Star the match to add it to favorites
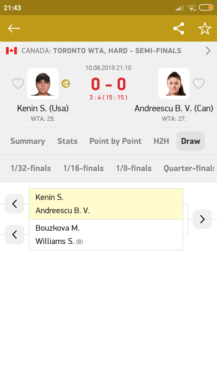The width and height of the screenshot is (217, 386). (x=205, y=28)
